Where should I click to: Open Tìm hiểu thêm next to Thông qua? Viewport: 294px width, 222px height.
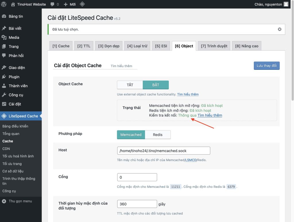tap(210, 115)
